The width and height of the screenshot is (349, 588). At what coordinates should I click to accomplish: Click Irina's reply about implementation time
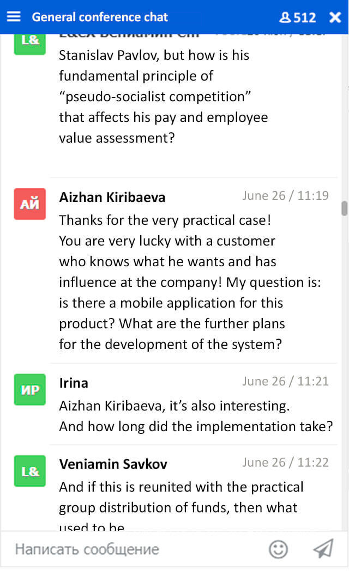tap(195, 416)
